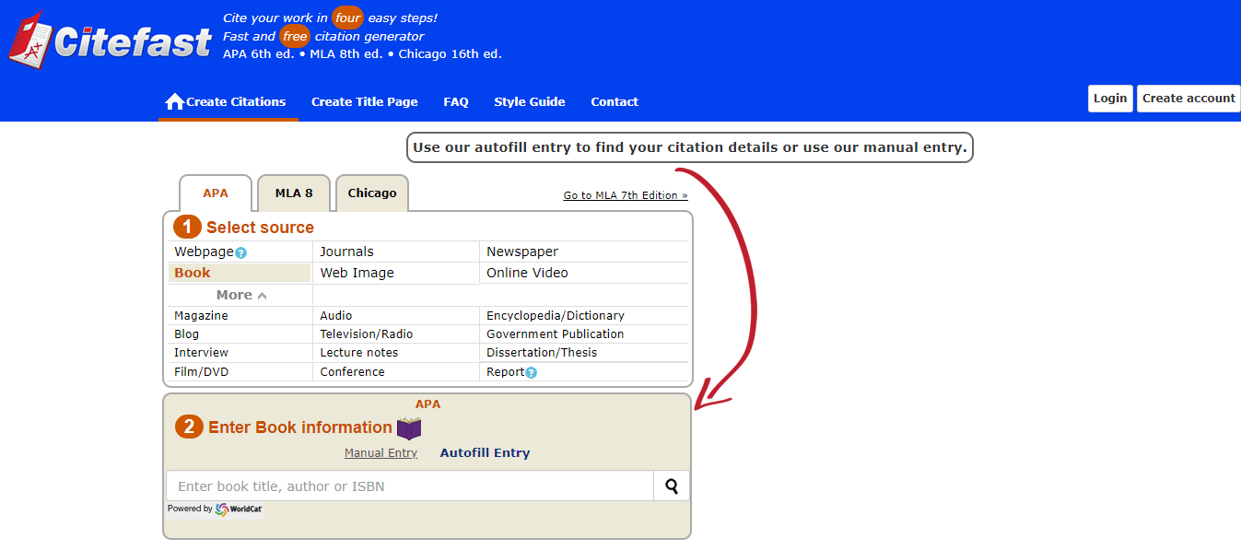
Task: Open the Report help question-mark icon
Action: pos(531,372)
